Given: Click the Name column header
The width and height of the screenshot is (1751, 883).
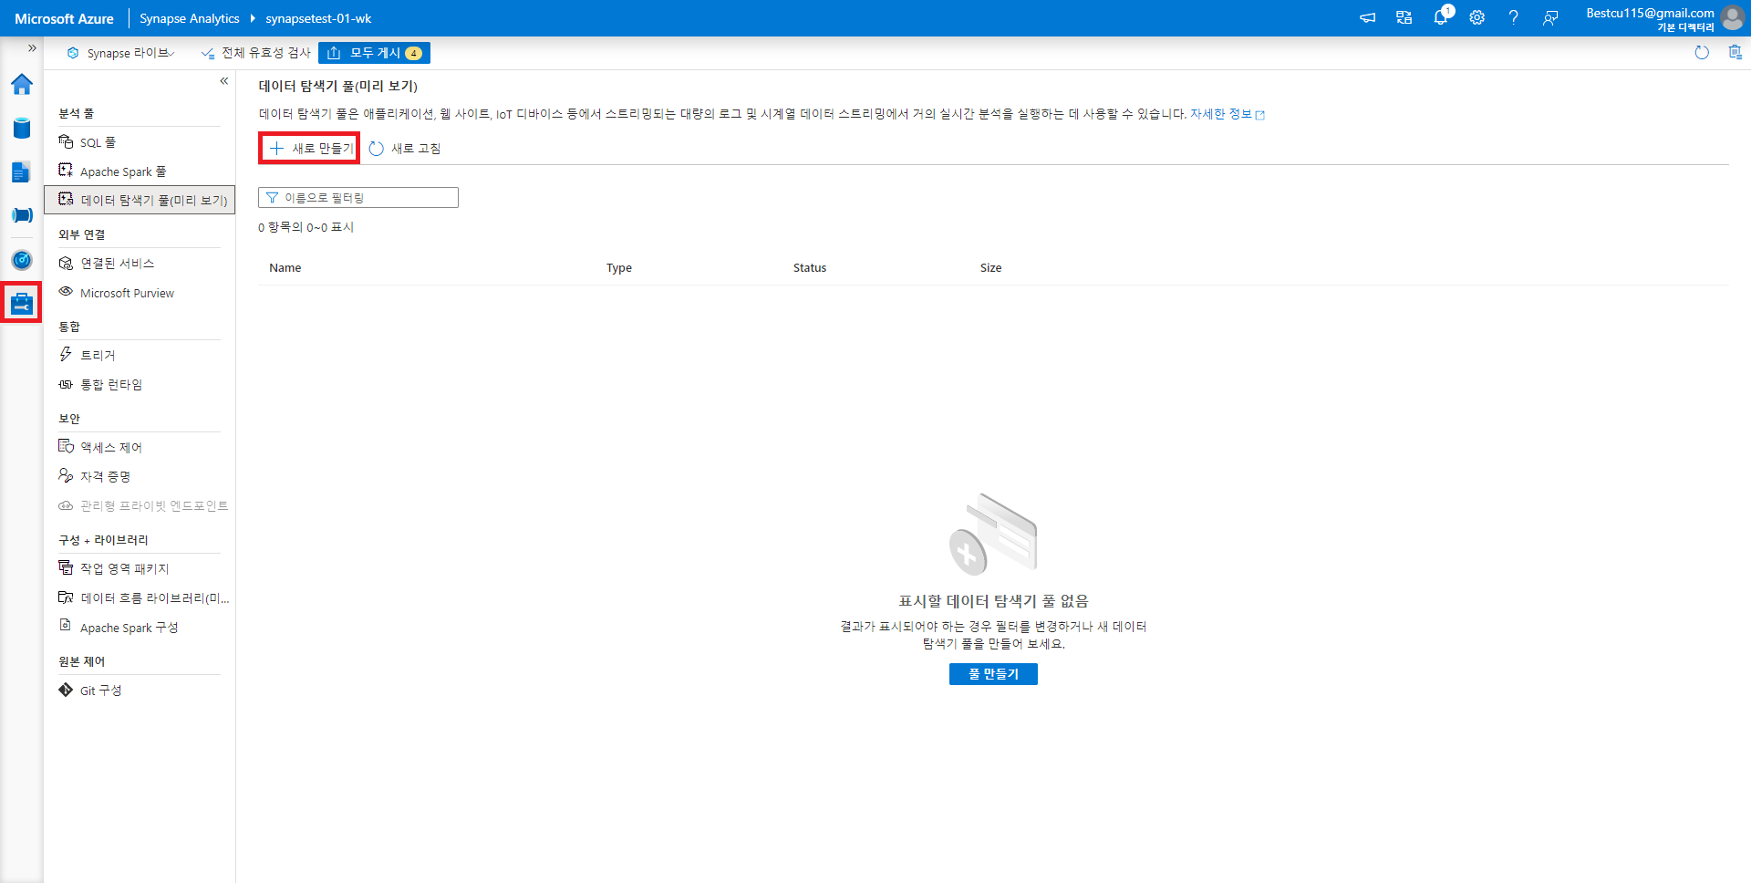Looking at the screenshot, I should 285,268.
